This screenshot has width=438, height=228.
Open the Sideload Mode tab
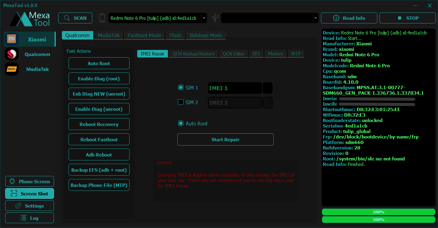(206, 35)
